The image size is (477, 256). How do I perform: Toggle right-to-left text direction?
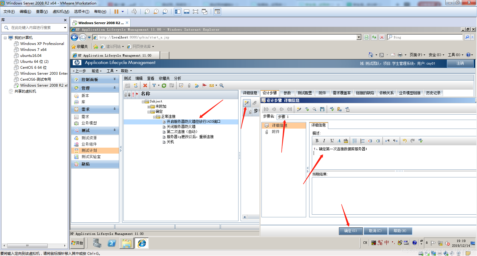(395, 141)
